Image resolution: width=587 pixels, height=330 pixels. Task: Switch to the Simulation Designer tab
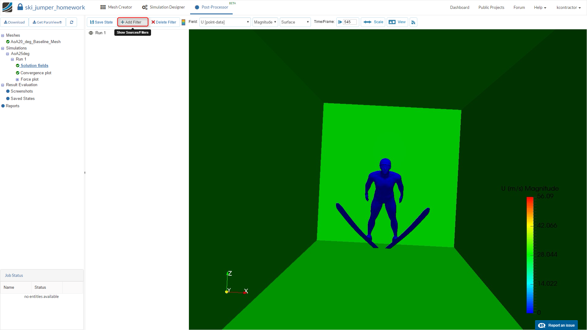[164, 7]
